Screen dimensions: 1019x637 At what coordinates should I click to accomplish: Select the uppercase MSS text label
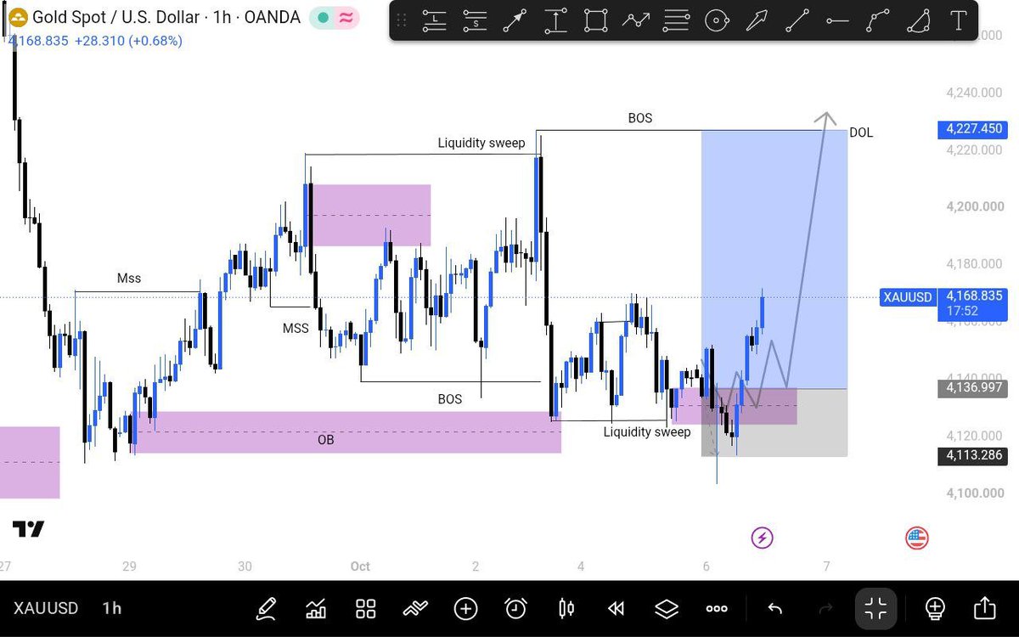pyautogui.click(x=296, y=328)
